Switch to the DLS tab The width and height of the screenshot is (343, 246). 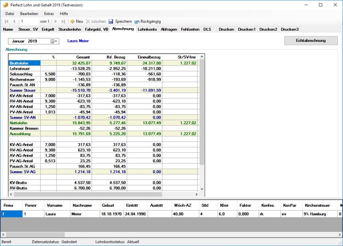click(207, 29)
